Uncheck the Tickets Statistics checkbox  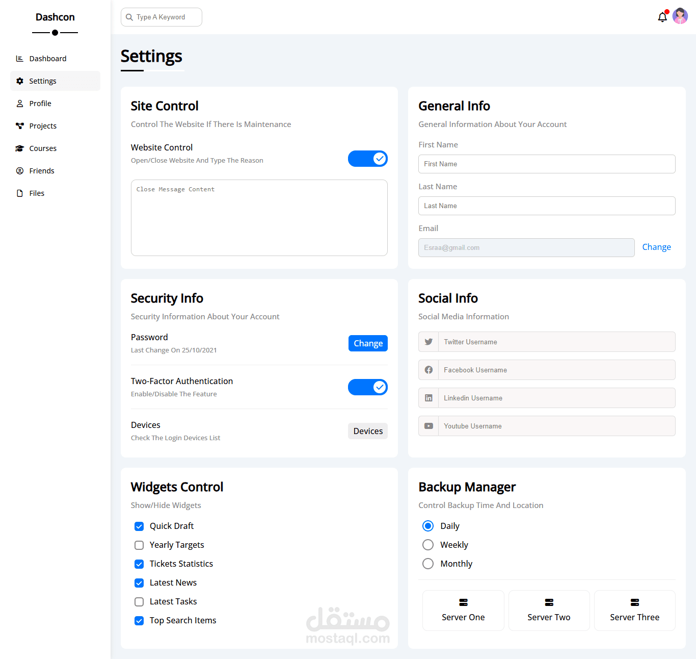pyautogui.click(x=139, y=564)
